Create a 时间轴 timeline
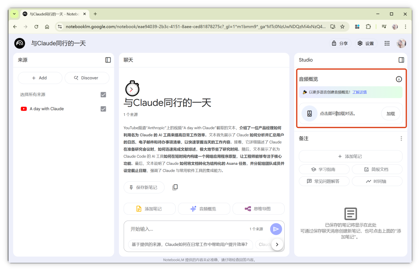Viewport: 420px width, 271px height. [377, 181]
